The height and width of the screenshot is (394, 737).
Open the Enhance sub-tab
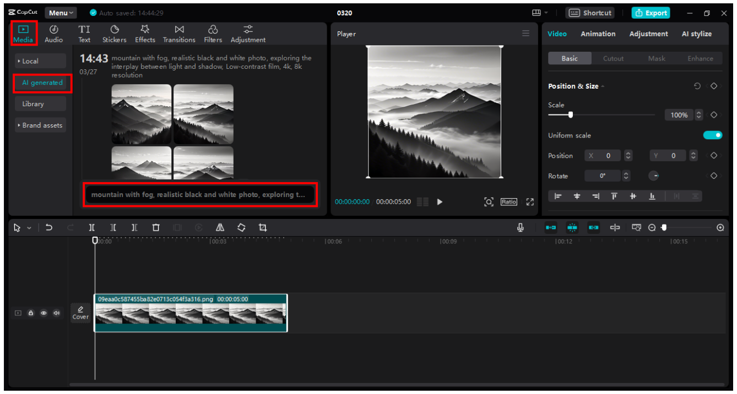[x=700, y=58]
